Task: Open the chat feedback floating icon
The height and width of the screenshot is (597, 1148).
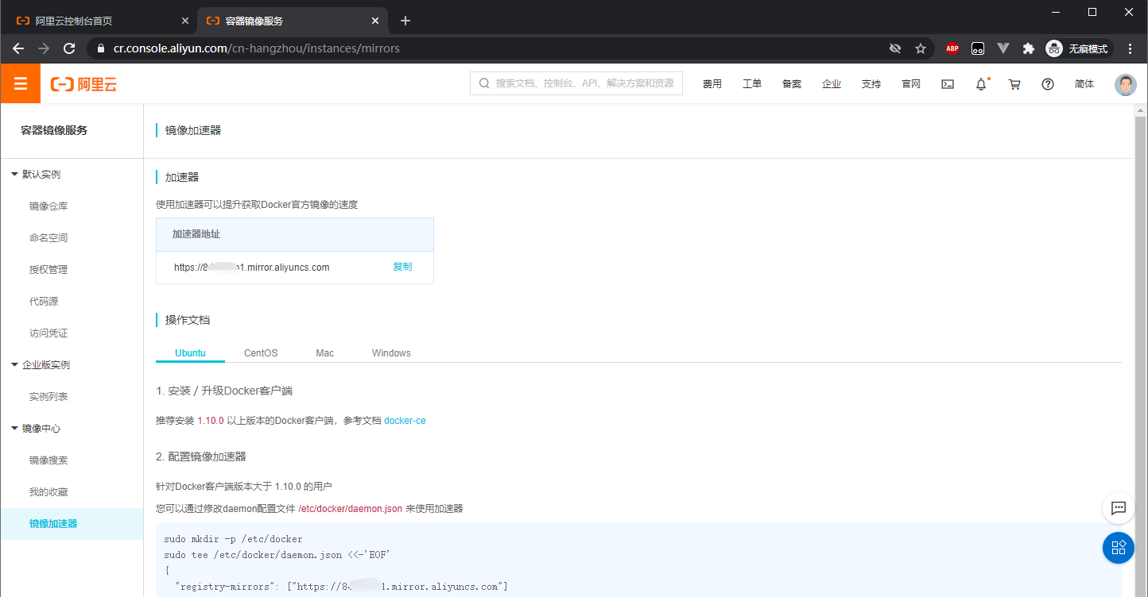Action: pos(1119,508)
